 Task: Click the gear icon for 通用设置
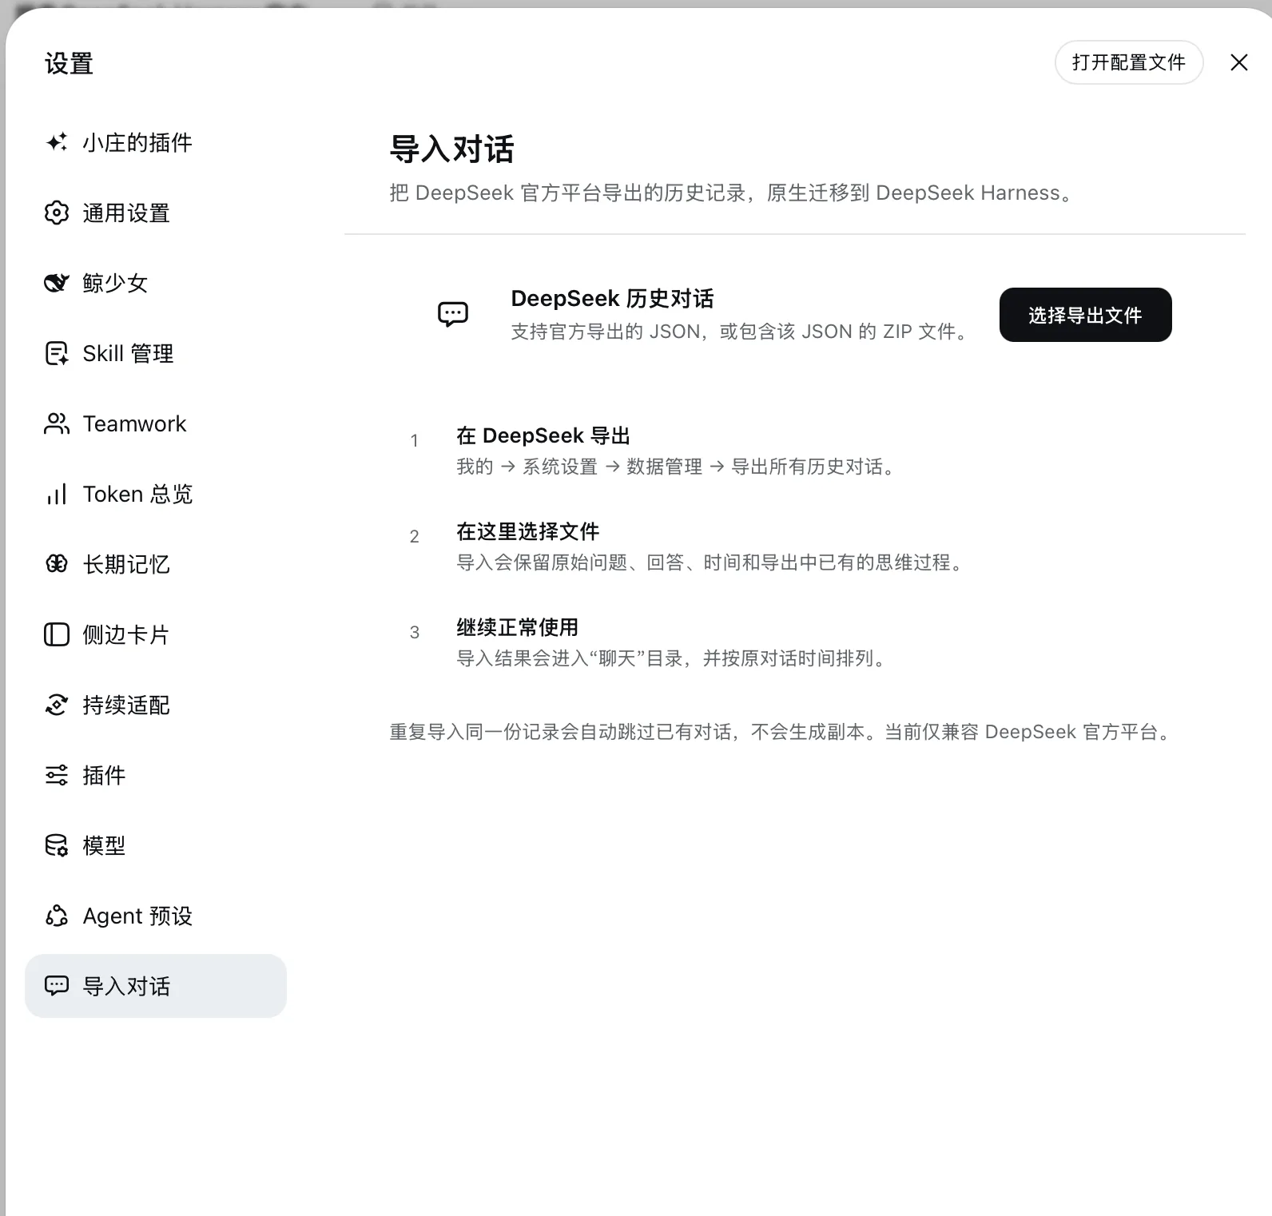point(57,213)
